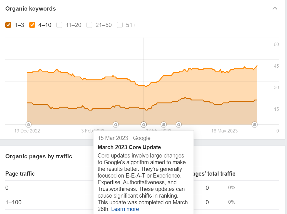Screen dimensions: 287x214
Task: Click the Organic keywords heading
Action: click(31, 9)
